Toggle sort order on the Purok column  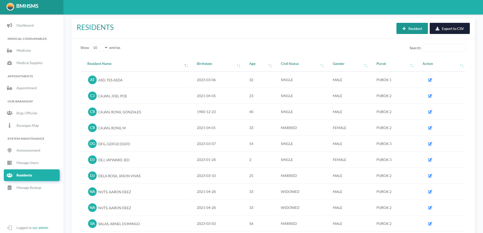411,65
